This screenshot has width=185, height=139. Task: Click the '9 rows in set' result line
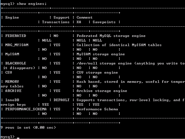click(28, 128)
